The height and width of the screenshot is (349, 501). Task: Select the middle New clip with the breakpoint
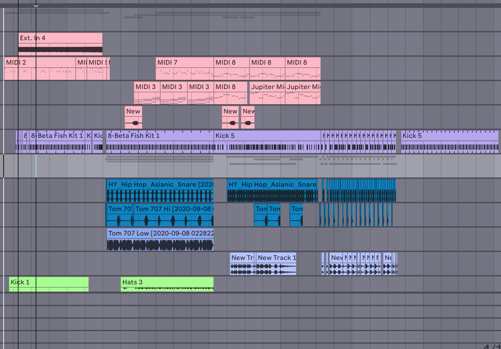coord(230,117)
